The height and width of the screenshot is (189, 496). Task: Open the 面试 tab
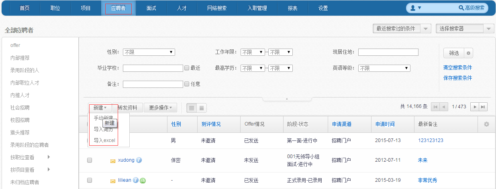[x=151, y=8]
